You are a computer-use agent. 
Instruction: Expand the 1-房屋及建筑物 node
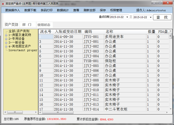[x=6, y=35]
